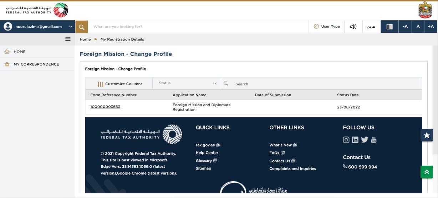Click the Twitter icon under Follow Us
This screenshot has height=198, width=438.
click(x=364, y=140)
